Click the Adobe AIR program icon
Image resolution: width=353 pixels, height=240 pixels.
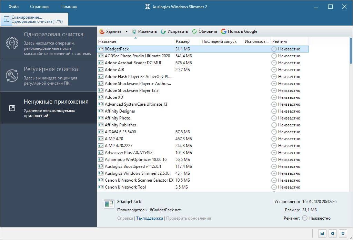[x=101, y=70]
